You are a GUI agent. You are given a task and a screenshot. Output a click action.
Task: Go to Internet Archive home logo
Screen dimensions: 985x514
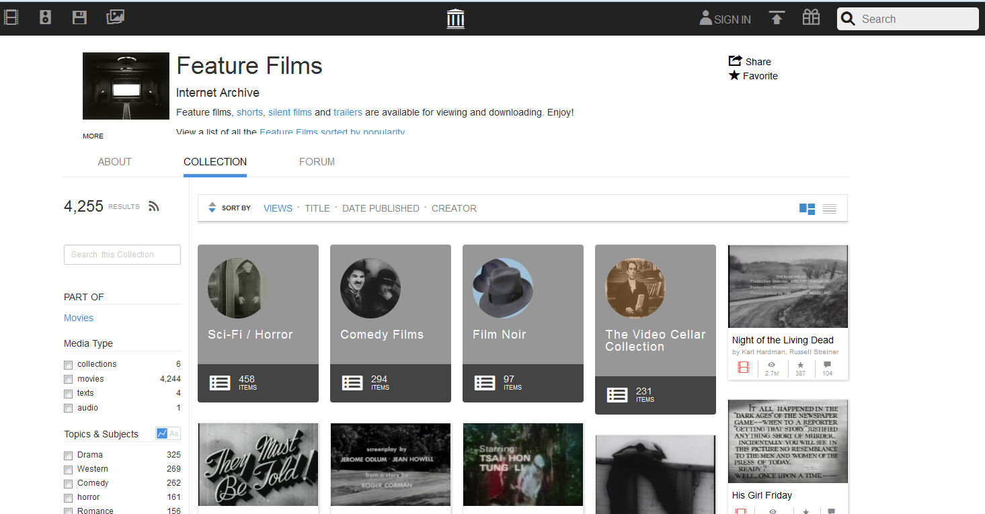455,19
